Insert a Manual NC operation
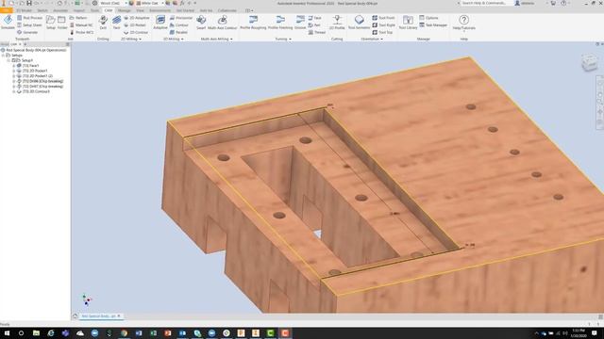The image size is (604, 339). pos(81,25)
